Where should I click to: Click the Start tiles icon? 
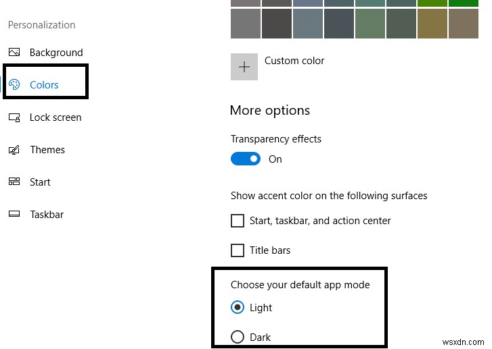pyautogui.click(x=14, y=181)
